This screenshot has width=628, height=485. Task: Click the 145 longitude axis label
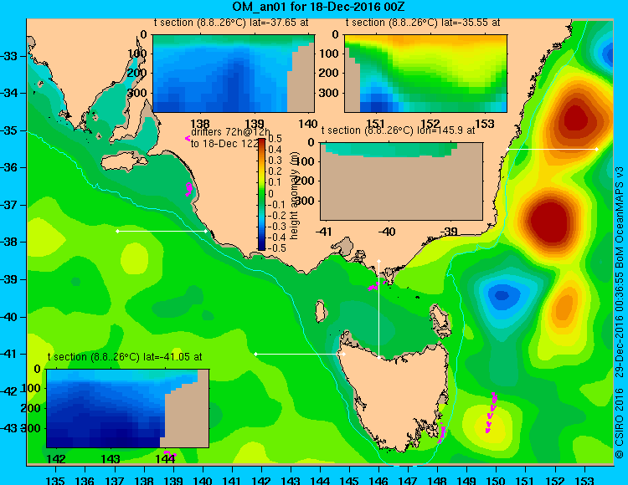[349, 480]
